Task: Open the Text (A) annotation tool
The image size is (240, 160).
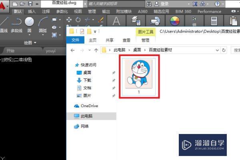Action: point(116,21)
